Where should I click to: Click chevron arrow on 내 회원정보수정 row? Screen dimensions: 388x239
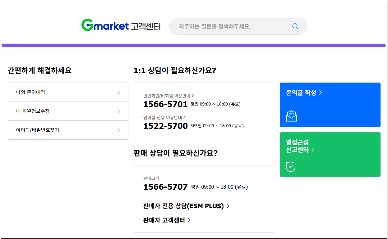pos(119,111)
